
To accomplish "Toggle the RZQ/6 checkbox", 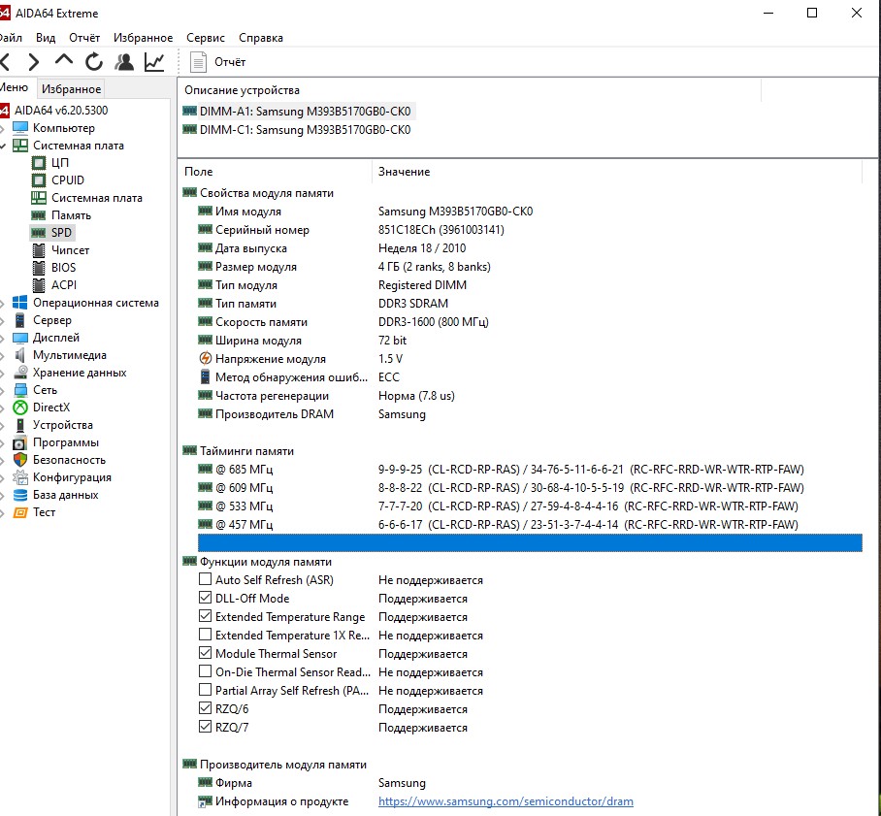I will (x=206, y=708).
